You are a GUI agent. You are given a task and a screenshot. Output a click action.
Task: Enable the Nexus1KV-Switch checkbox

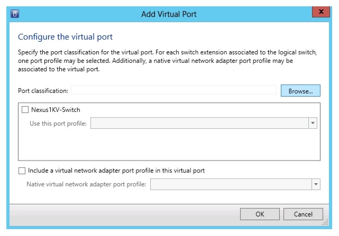point(25,110)
